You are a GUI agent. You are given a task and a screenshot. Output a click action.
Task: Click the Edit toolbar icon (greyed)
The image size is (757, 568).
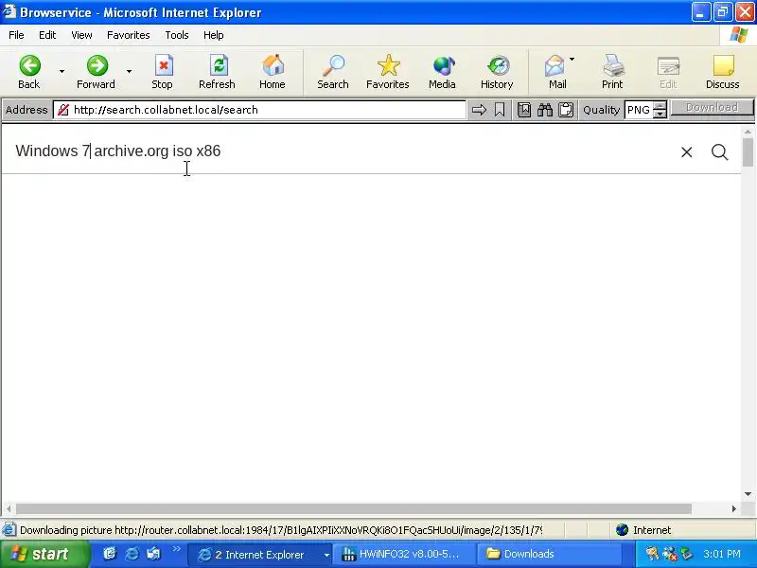pyautogui.click(x=668, y=72)
